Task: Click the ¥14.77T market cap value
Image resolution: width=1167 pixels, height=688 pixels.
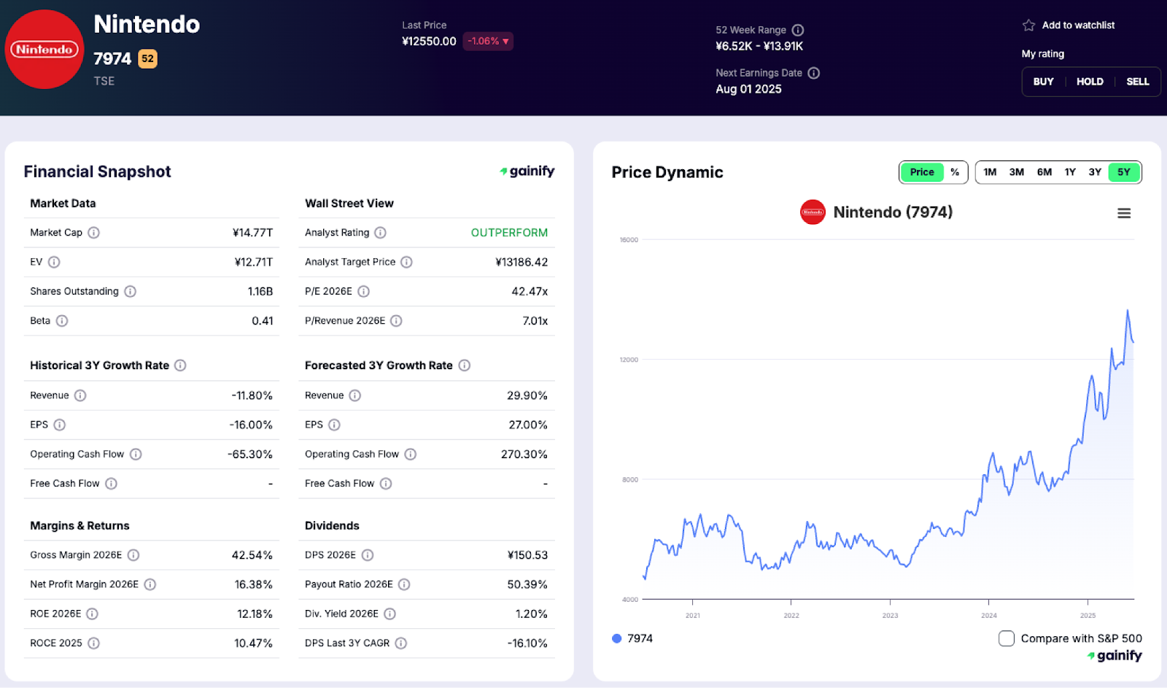Action: coord(252,233)
